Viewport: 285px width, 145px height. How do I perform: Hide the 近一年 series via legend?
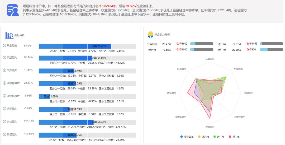click(219, 137)
